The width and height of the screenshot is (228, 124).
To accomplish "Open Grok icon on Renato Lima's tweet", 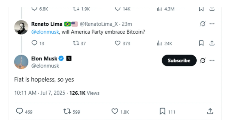I will [203, 24].
